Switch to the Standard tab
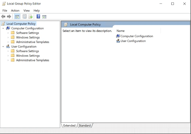Viewport: 191px width, 134px height. click(x=85, y=126)
